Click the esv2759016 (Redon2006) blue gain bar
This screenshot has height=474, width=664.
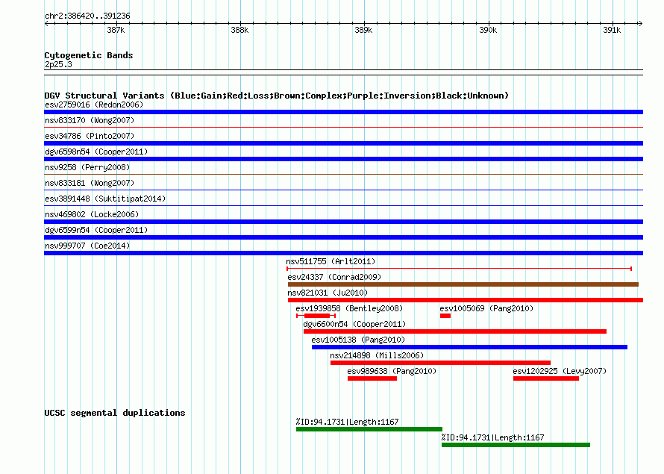pos(343,112)
